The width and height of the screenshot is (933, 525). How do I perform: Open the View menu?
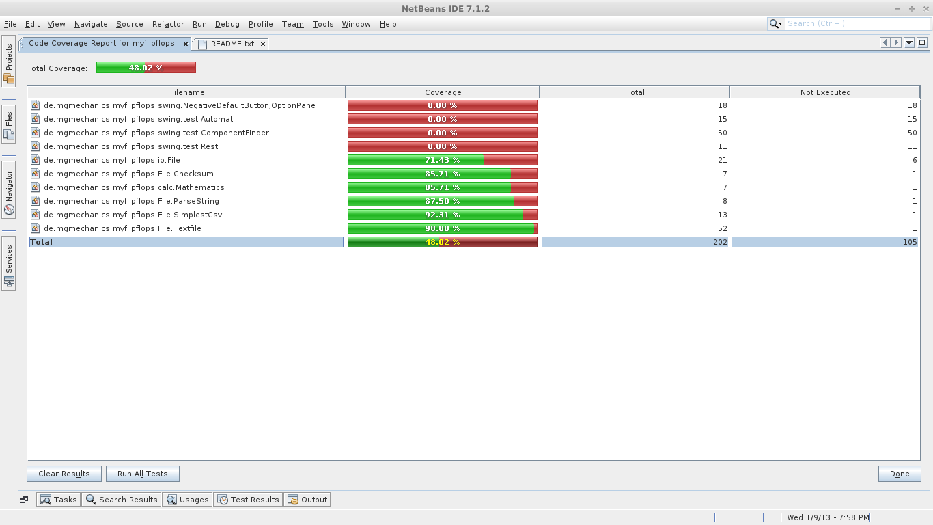pos(56,24)
